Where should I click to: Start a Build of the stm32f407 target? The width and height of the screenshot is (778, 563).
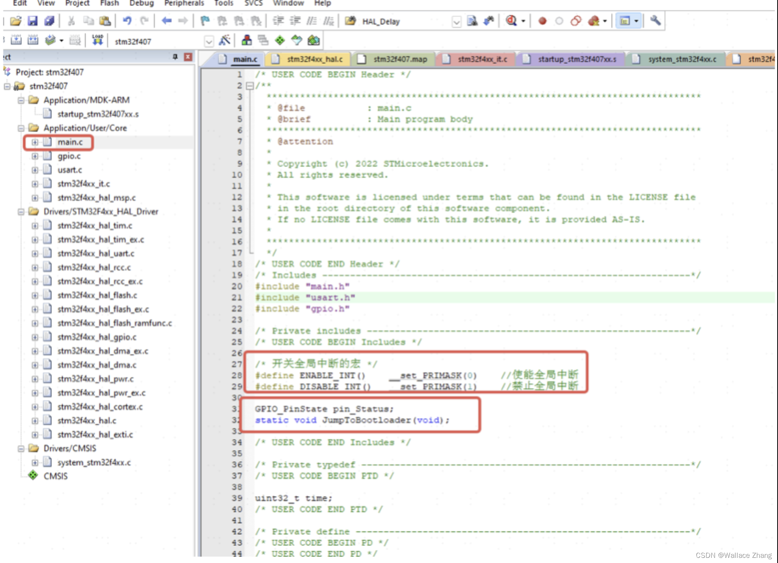click(17, 40)
